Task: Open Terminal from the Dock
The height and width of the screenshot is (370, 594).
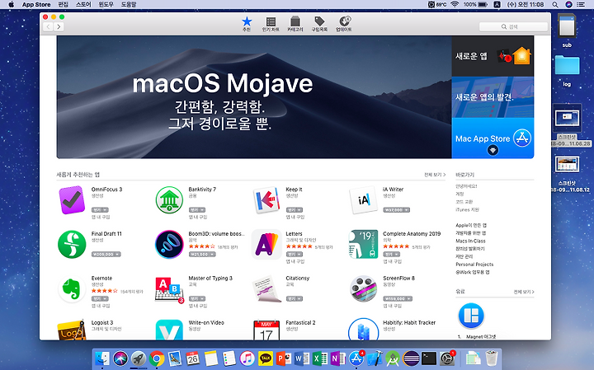Action: point(428,358)
